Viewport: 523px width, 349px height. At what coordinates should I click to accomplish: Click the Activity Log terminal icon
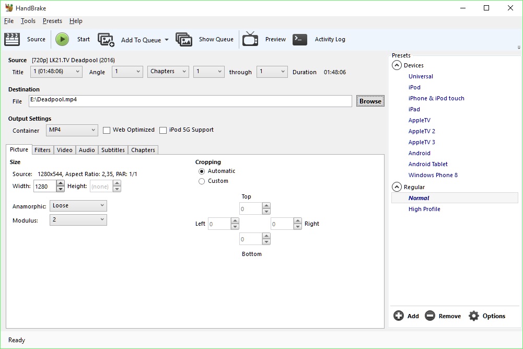tap(300, 39)
